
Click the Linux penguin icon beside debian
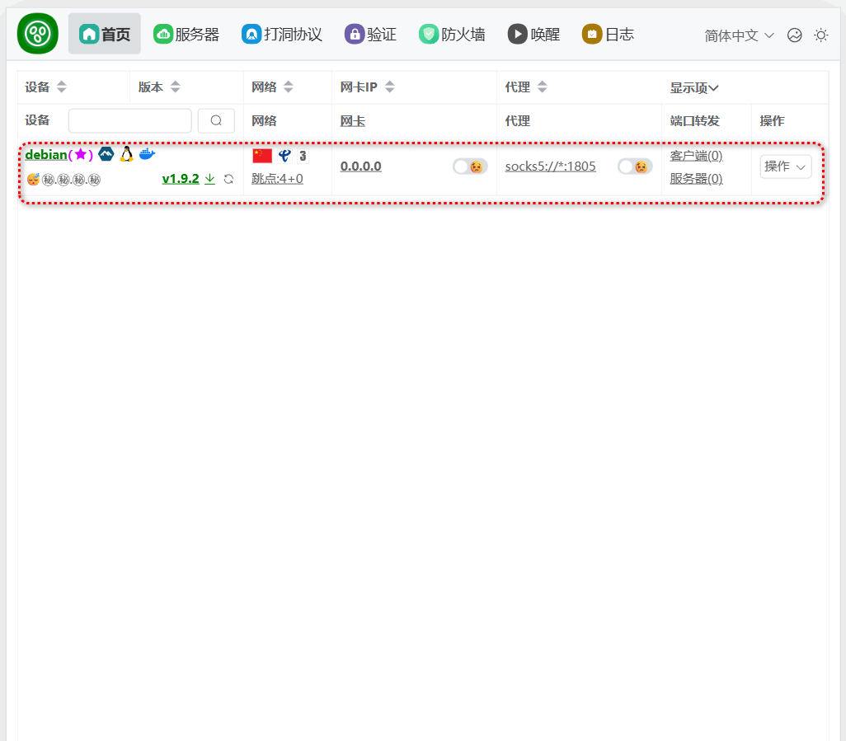point(126,154)
